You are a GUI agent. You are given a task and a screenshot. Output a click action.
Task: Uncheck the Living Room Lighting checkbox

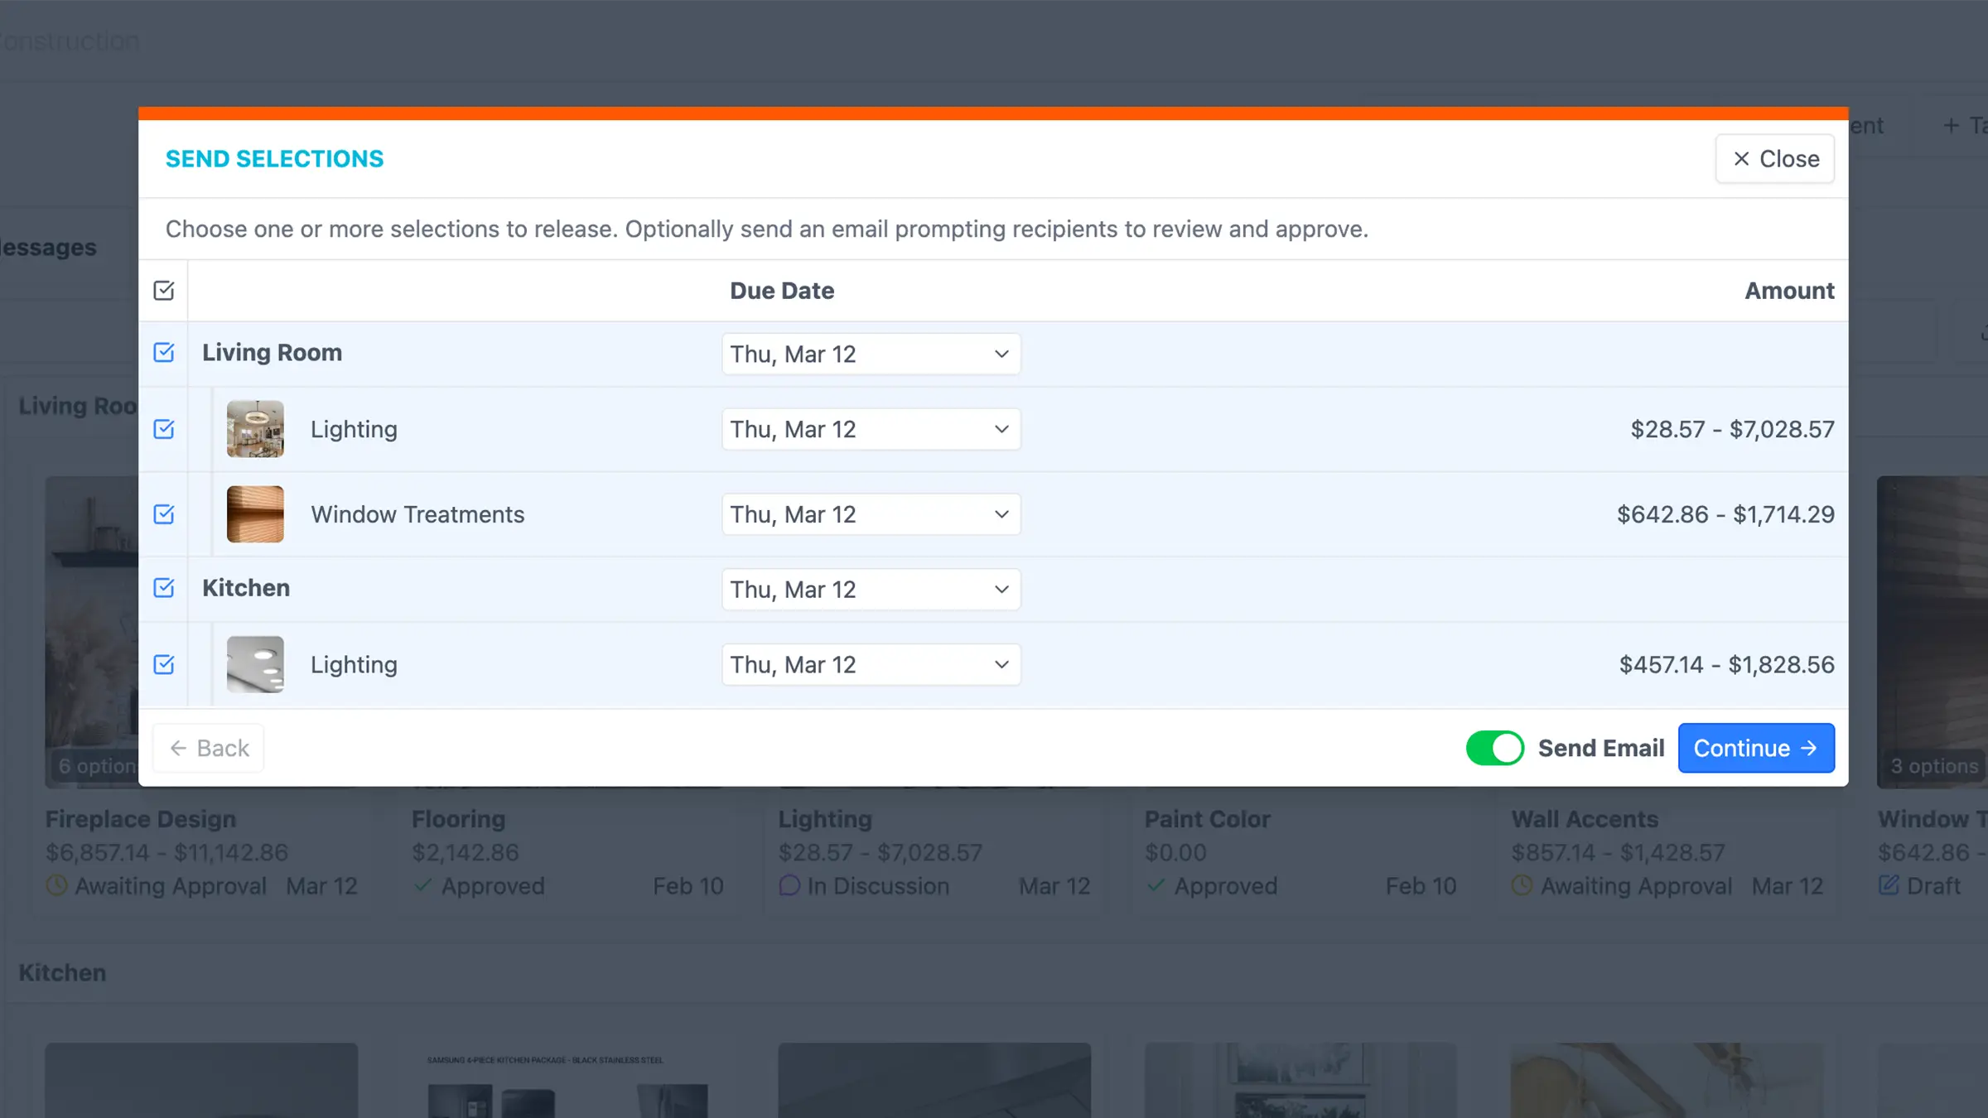coord(164,429)
